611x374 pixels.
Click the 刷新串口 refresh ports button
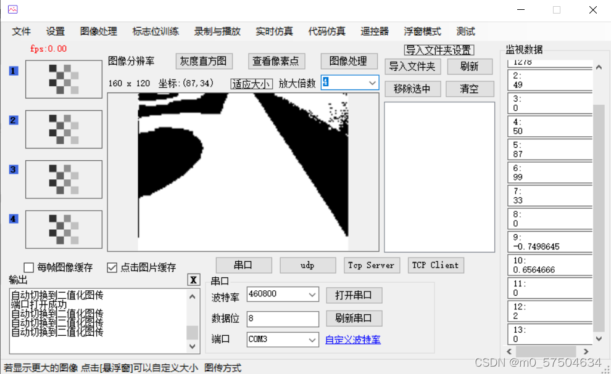point(354,319)
